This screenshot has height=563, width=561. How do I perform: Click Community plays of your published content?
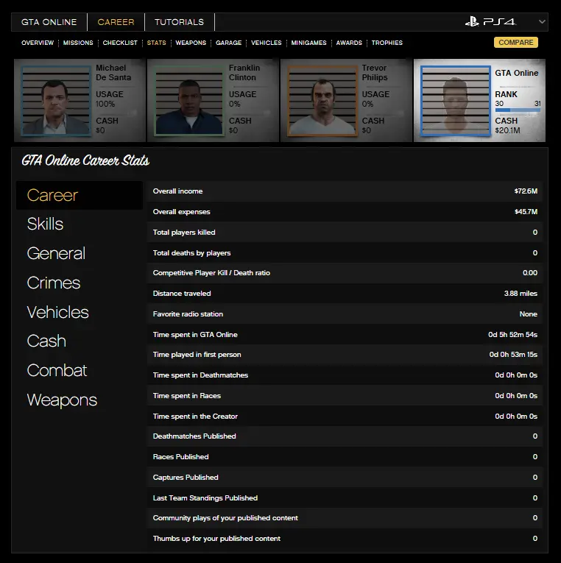(345, 518)
